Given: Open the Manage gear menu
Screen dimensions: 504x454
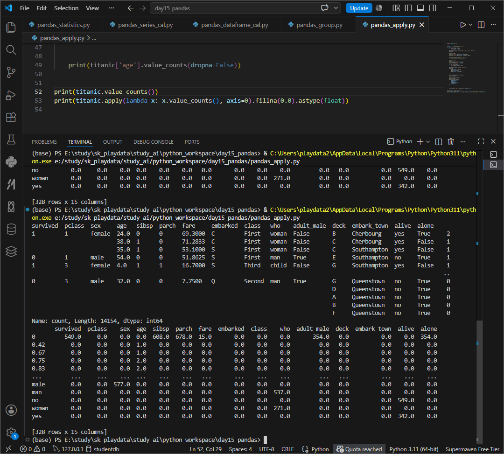Looking at the screenshot, I should (x=11, y=433).
